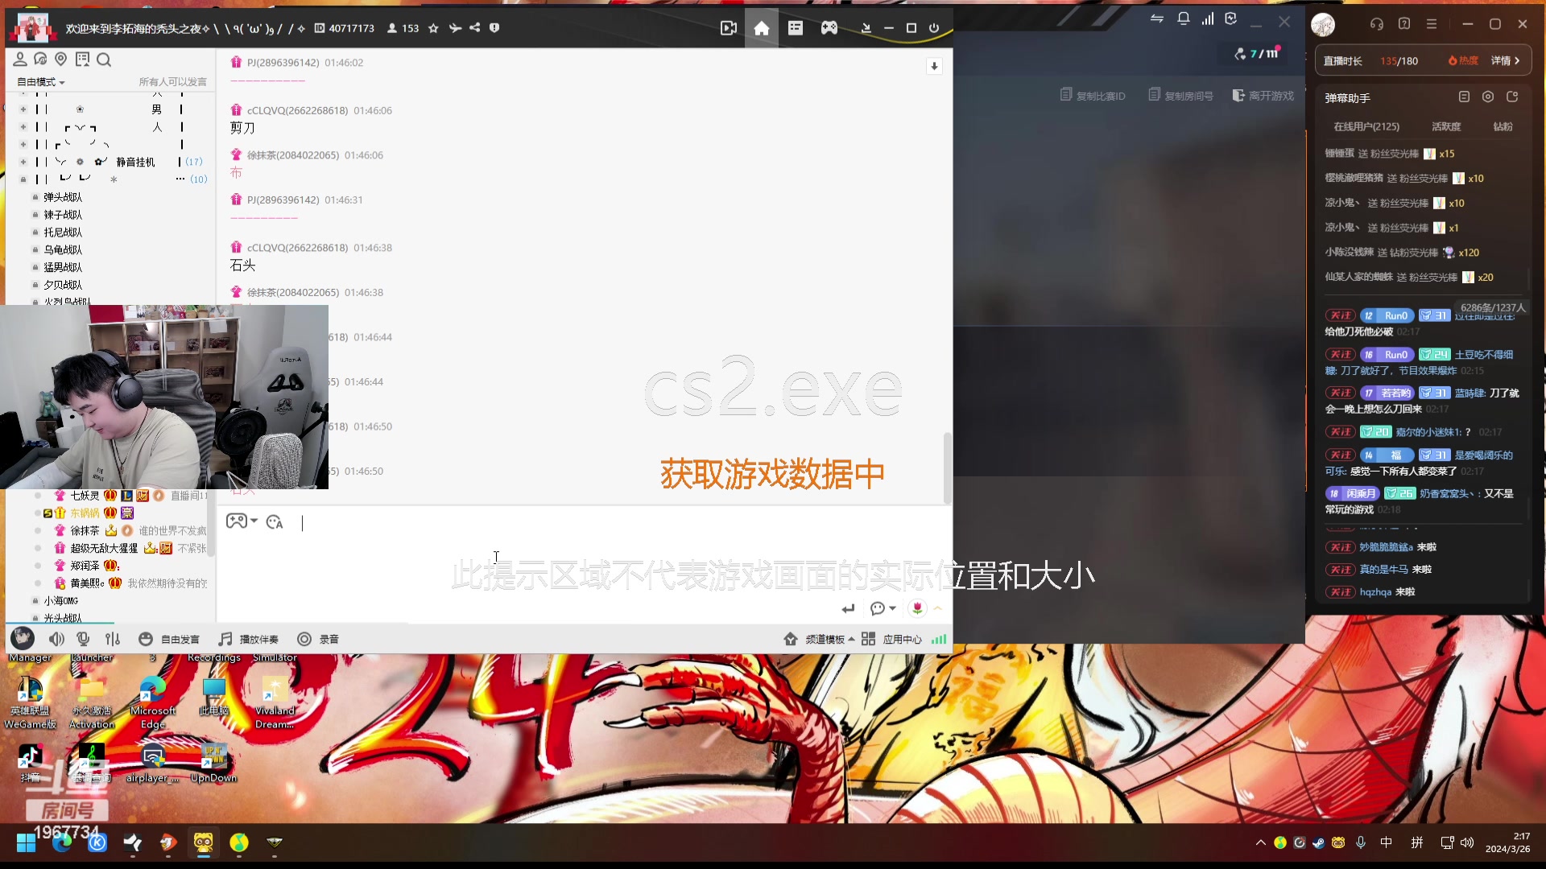Open the Microsoft Edge desktop shortcut
1546x869 pixels.
(x=152, y=702)
